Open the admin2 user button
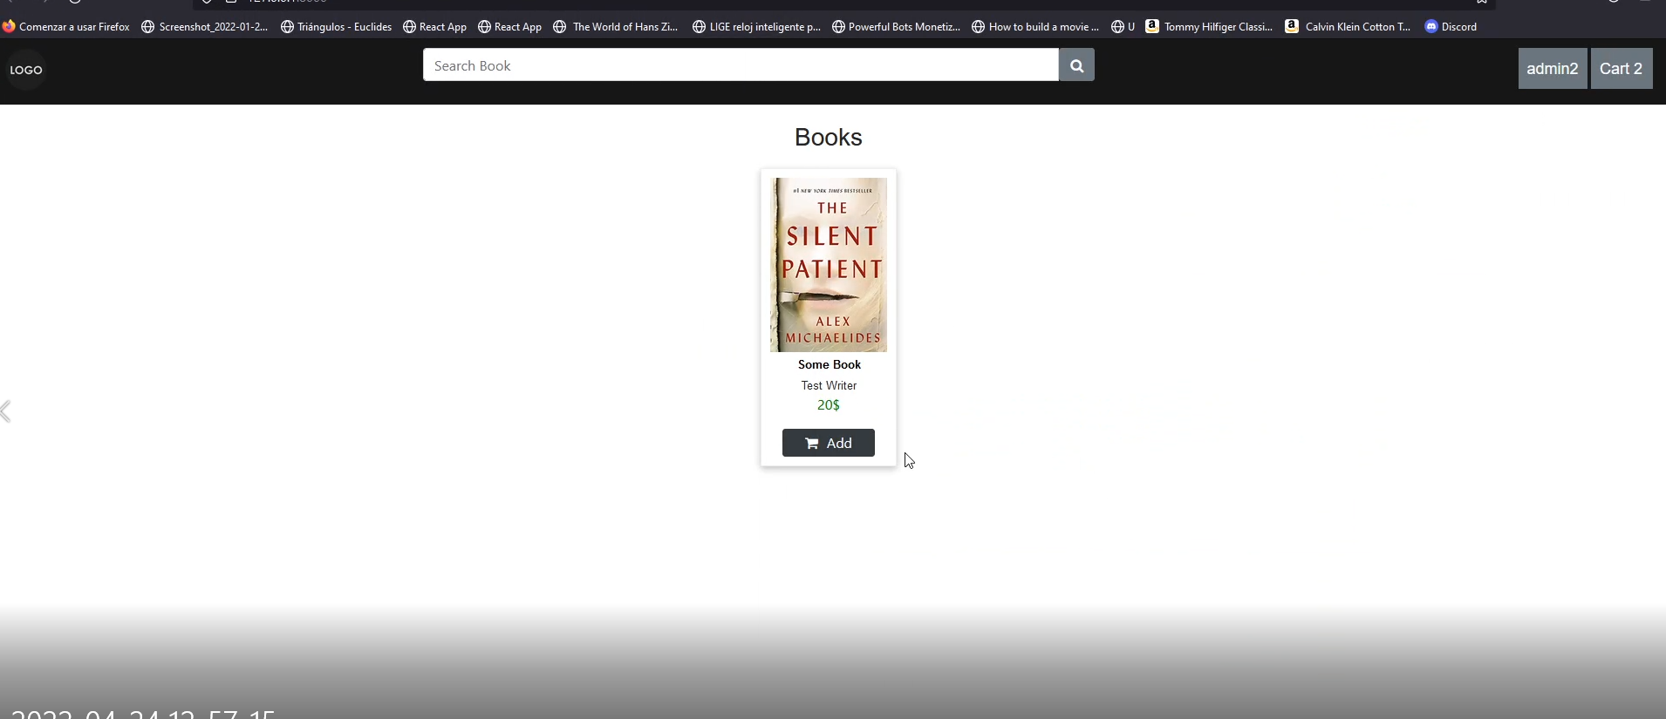The height and width of the screenshot is (719, 1666). (1552, 69)
